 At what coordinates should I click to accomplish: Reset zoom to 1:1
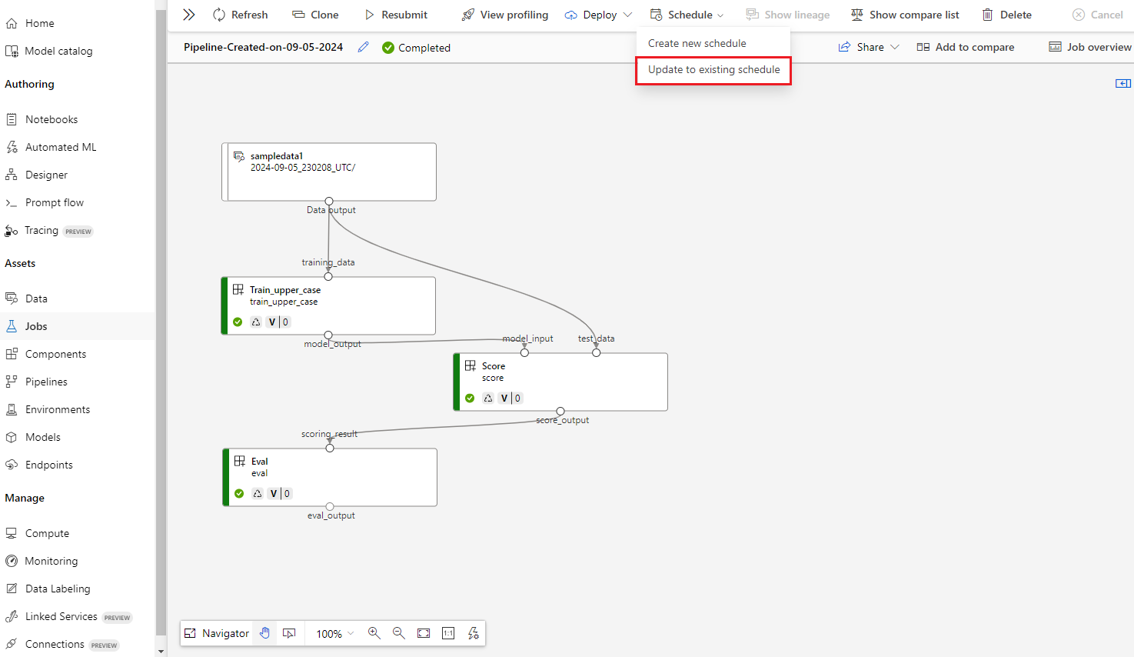(x=448, y=633)
